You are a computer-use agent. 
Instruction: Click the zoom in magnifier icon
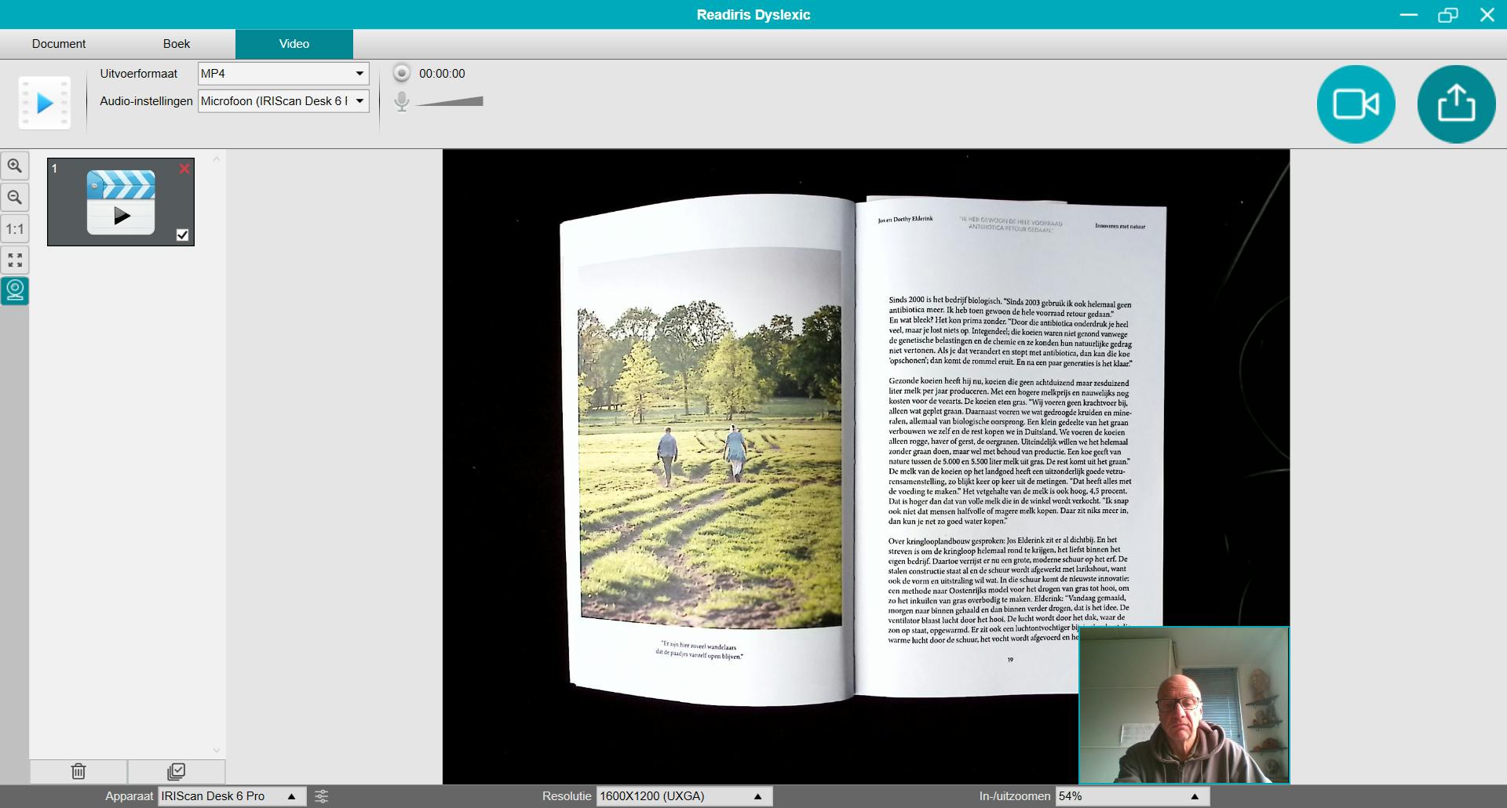click(15, 166)
